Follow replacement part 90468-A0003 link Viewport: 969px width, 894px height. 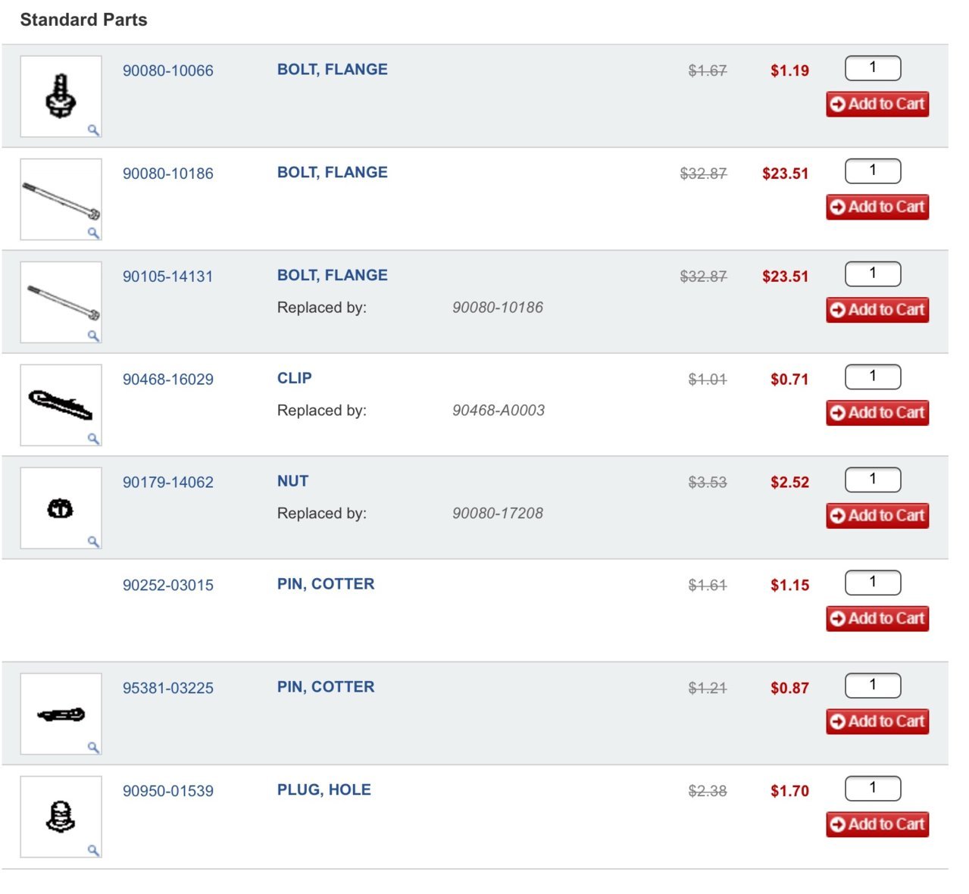coord(499,410)
